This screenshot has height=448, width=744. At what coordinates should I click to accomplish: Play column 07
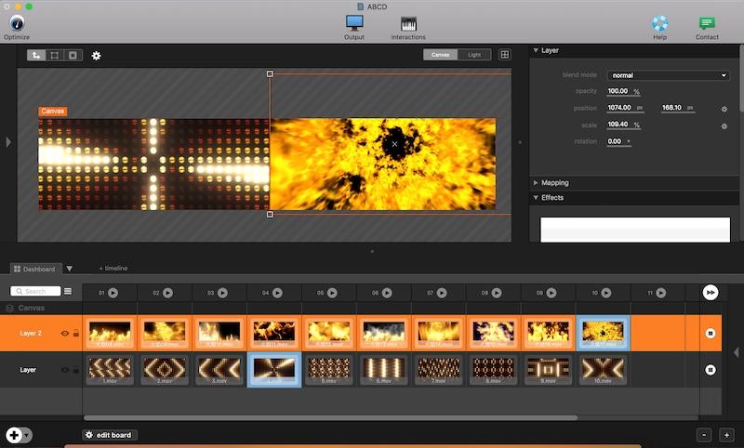click(x=442, y=293)
